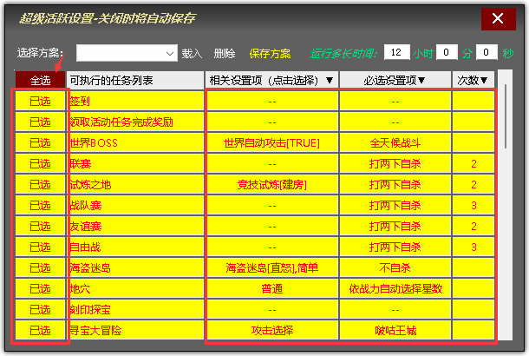This screenshot has width=529, height=356.
Task: Toggle 已选 for the 联赛 row
Action: point(40,164)
